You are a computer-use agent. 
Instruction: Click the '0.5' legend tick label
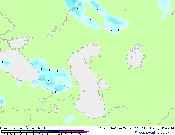[x=9, y=134]
